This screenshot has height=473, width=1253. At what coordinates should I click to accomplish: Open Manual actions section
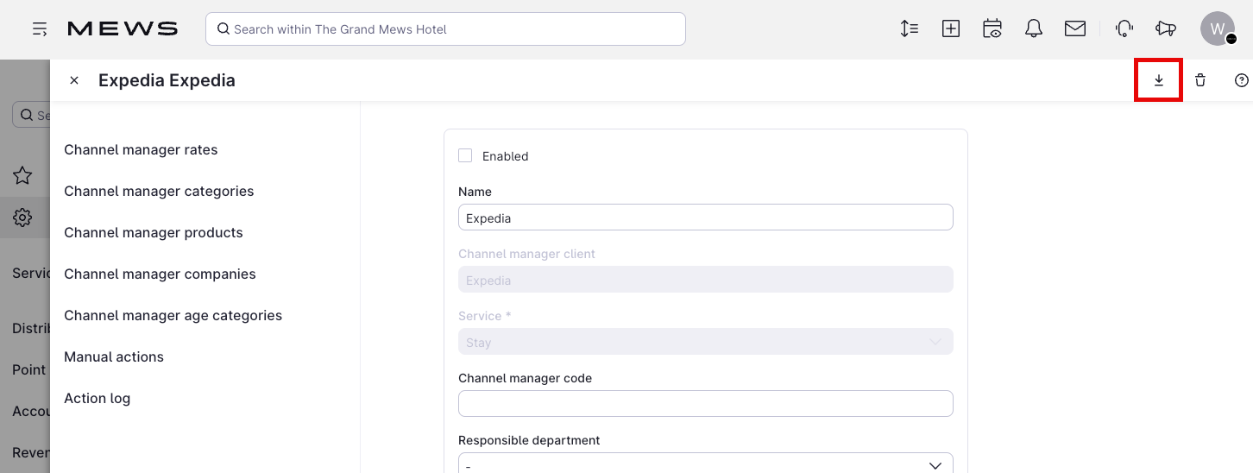(x=114, y=356)
